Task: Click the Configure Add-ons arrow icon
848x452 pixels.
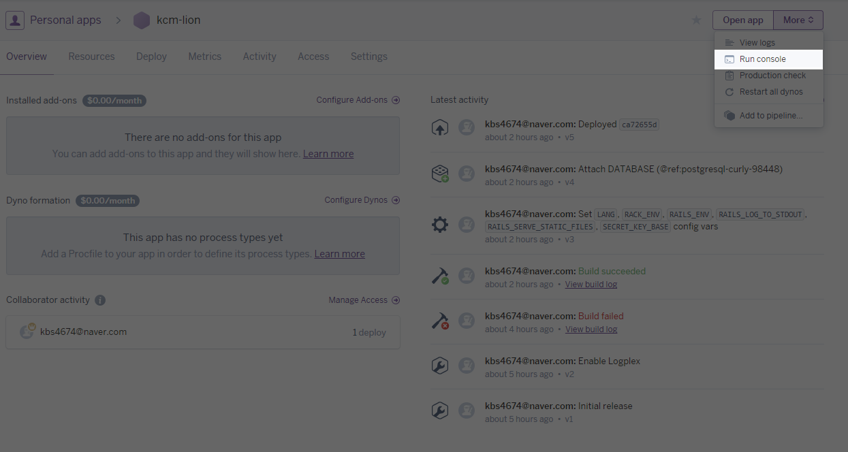Action: coord(396,100)
